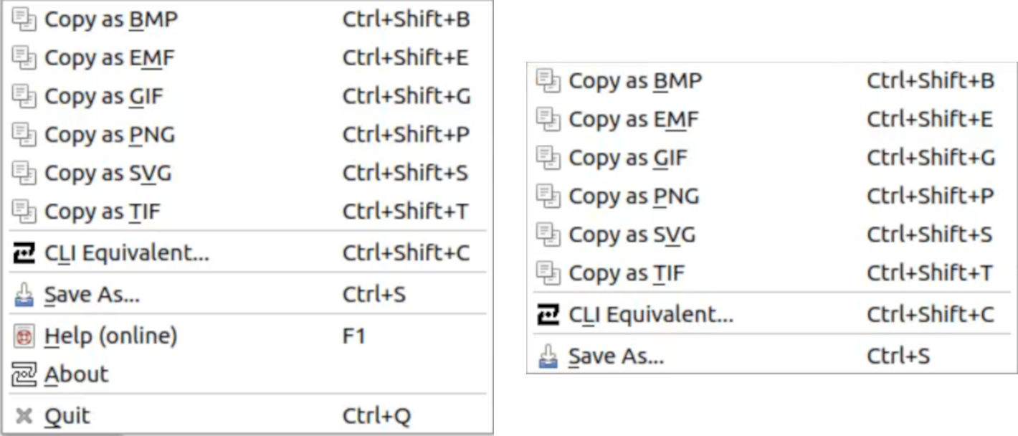1018x436 pixels.
Task: Click the copy icon beside Copy as BMP in the longer menu
Action: click(x=24, y=20)
